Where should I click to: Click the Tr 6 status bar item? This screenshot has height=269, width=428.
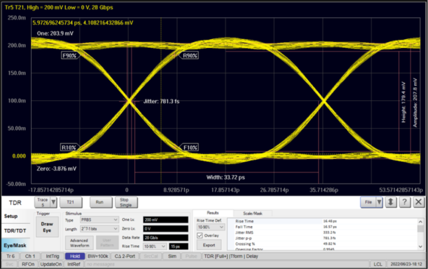[x=10, y=256]
